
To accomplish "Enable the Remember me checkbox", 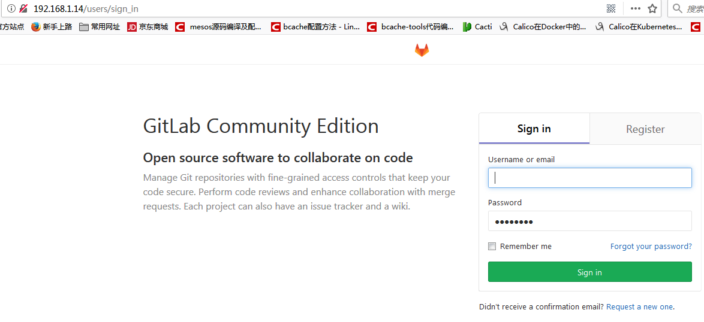I will 492,247.
